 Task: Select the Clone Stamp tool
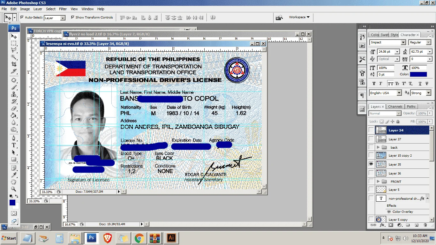click(14, 94)
